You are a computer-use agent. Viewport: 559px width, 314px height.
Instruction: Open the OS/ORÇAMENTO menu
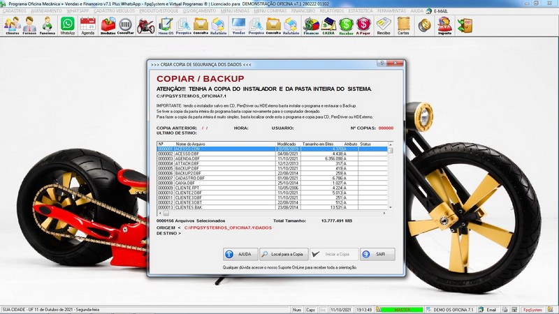[199, 11]
